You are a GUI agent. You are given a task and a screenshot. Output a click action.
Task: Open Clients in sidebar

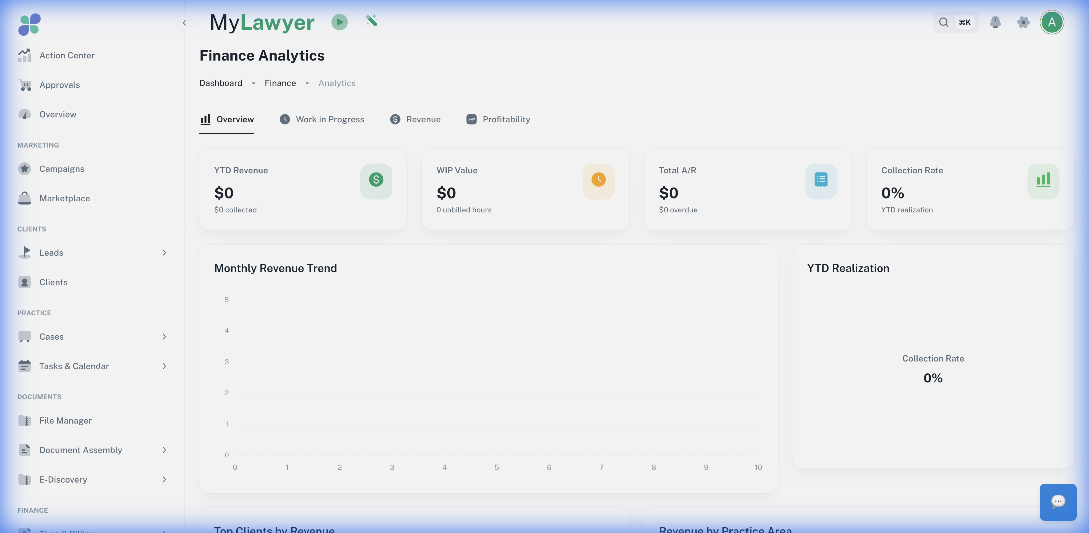(x=92, y=282)
